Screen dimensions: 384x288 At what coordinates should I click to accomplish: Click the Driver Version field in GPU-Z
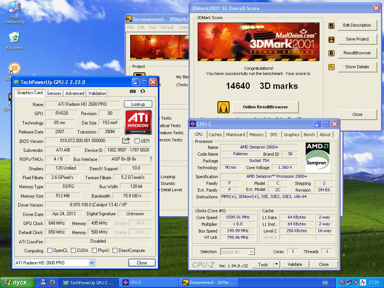pyautogui.click(x=99, y=205)
